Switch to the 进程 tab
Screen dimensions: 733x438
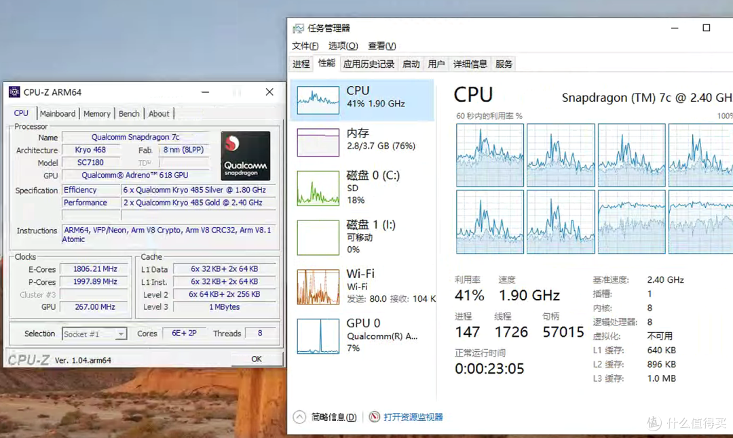pyautogui.click(x=301, y=64)
